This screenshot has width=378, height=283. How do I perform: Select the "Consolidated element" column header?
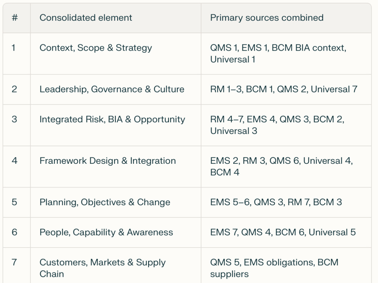click(116, 18)
